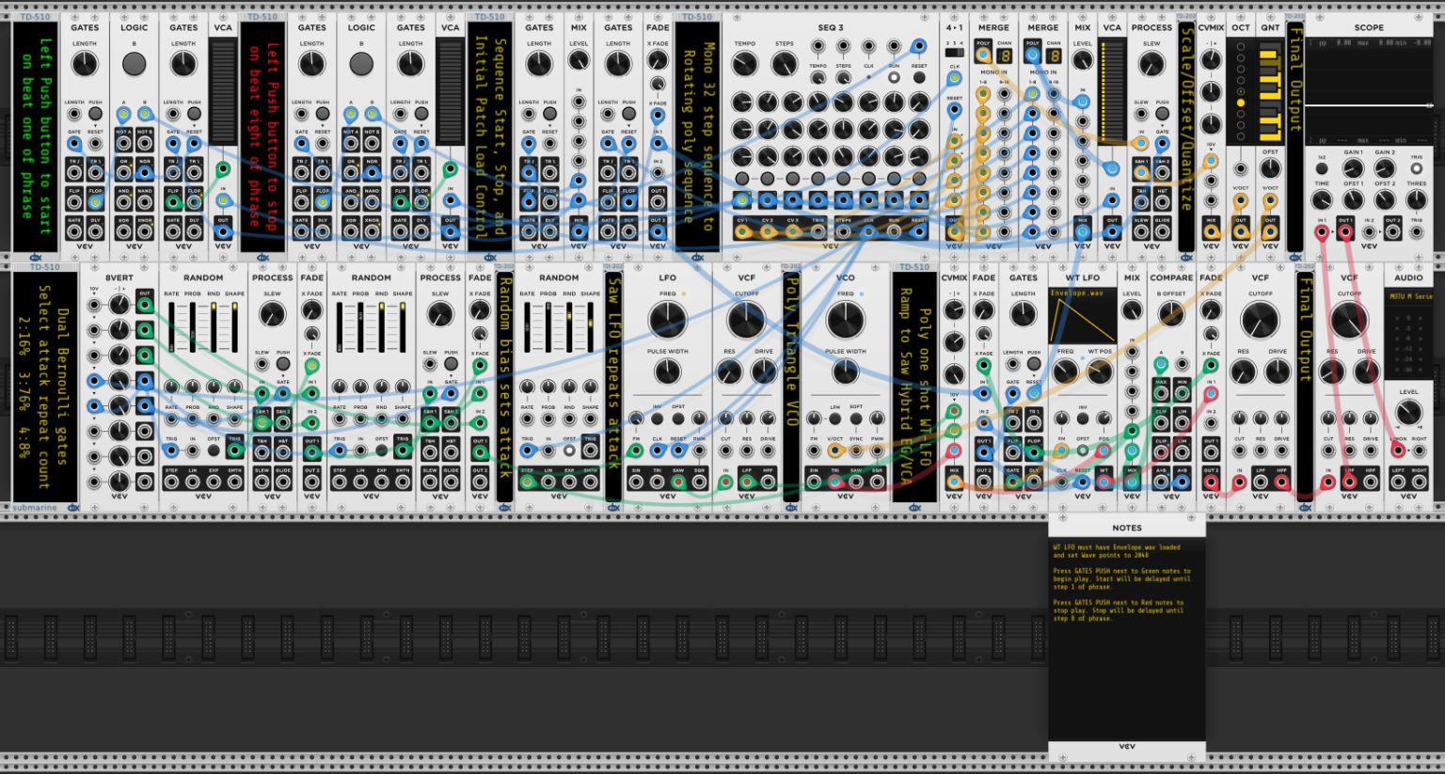Push the RESET button on SEQ 3
The width and height of the screenshot is (1445, 774).
919,77
